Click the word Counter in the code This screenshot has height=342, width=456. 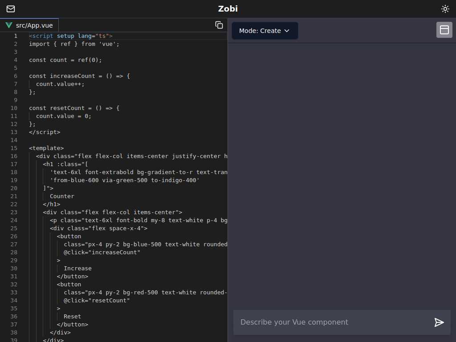(x=62, y=196)
